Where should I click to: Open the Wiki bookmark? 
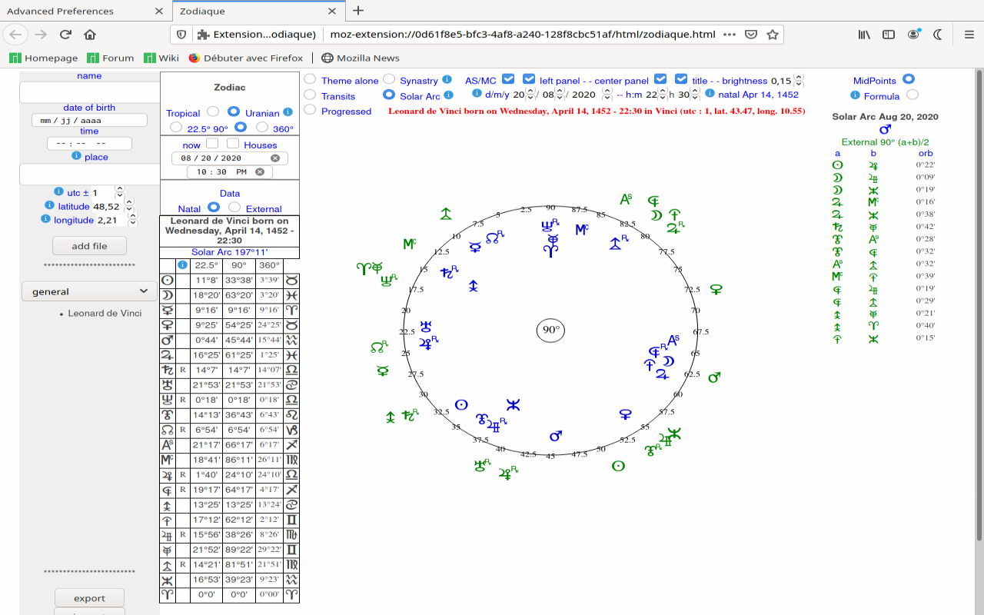tap(161, 58)
